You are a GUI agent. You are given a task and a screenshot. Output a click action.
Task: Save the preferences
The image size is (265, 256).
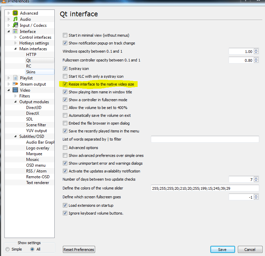tap(223, 250)
